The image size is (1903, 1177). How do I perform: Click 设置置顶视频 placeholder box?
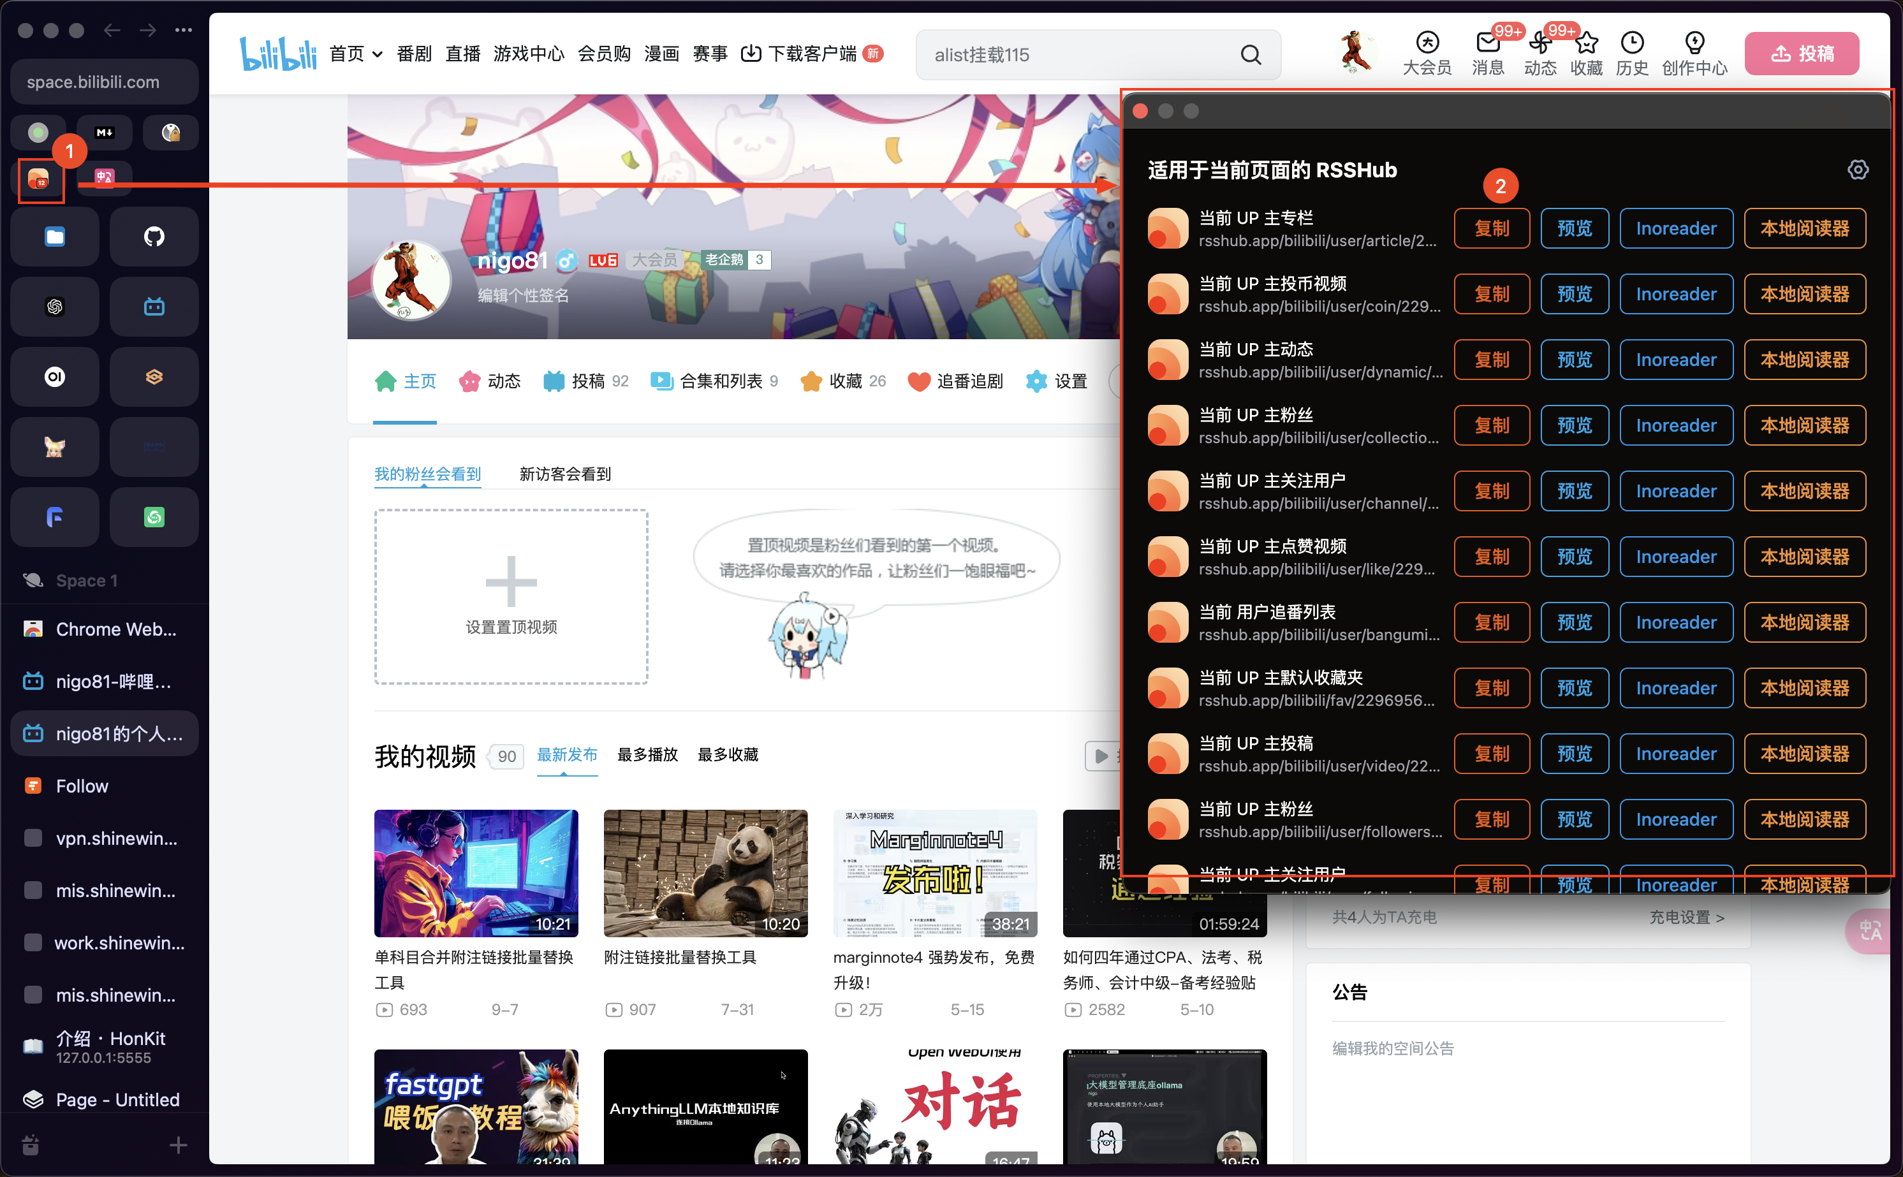point(511,596)
